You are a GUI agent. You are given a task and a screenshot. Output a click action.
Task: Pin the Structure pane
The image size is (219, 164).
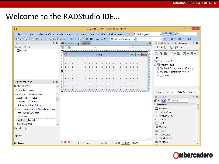pos(54,43)
